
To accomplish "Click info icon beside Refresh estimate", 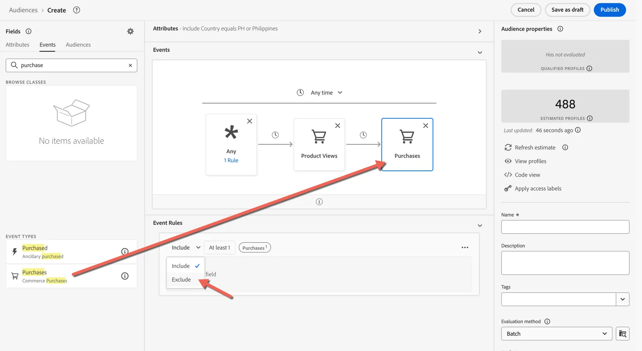I will [x=565, y=147].
